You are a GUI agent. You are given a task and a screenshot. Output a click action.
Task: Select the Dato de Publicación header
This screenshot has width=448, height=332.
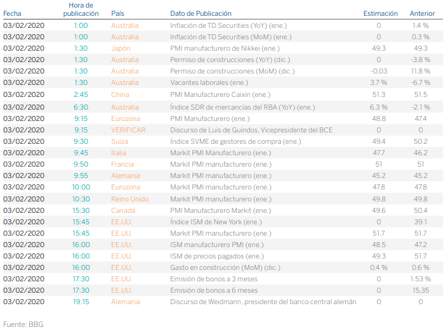click(x=201, y=13)
